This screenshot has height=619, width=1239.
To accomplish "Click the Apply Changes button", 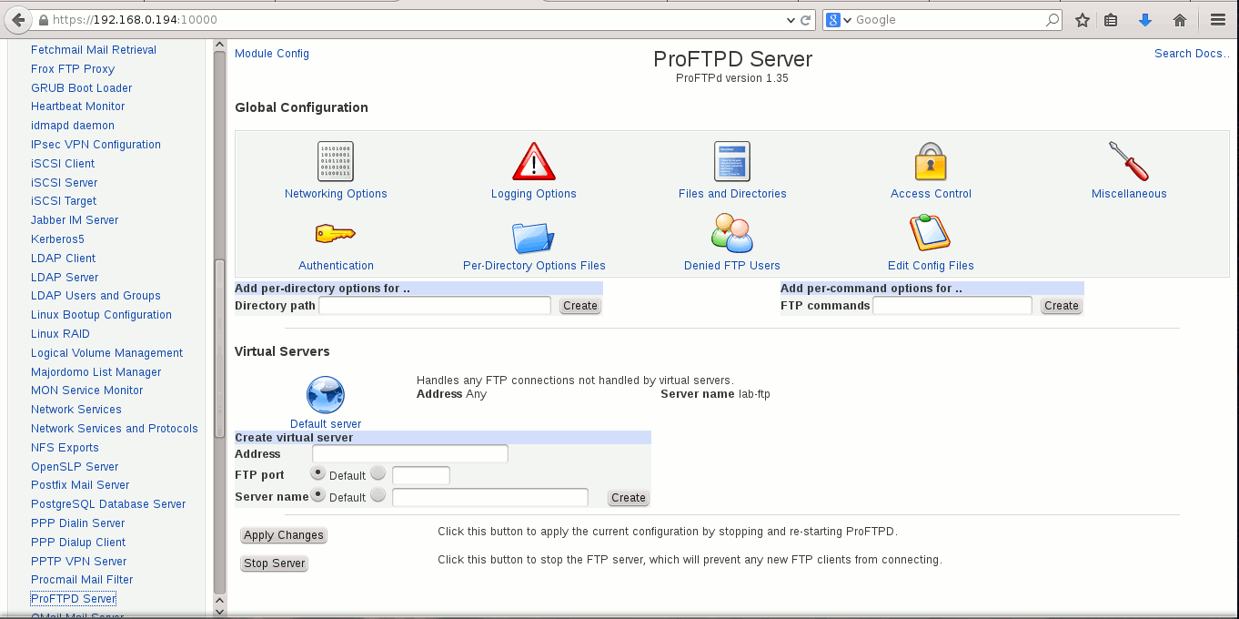I will point(284,535).
